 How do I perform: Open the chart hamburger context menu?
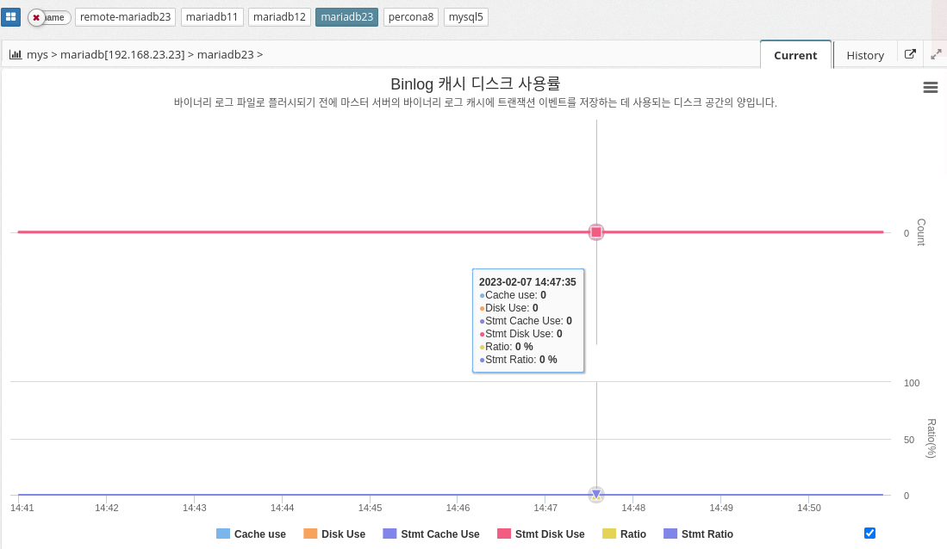click(930, 87)
